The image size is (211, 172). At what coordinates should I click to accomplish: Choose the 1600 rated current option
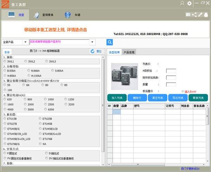pyautogui.click(x=5, y=104)
